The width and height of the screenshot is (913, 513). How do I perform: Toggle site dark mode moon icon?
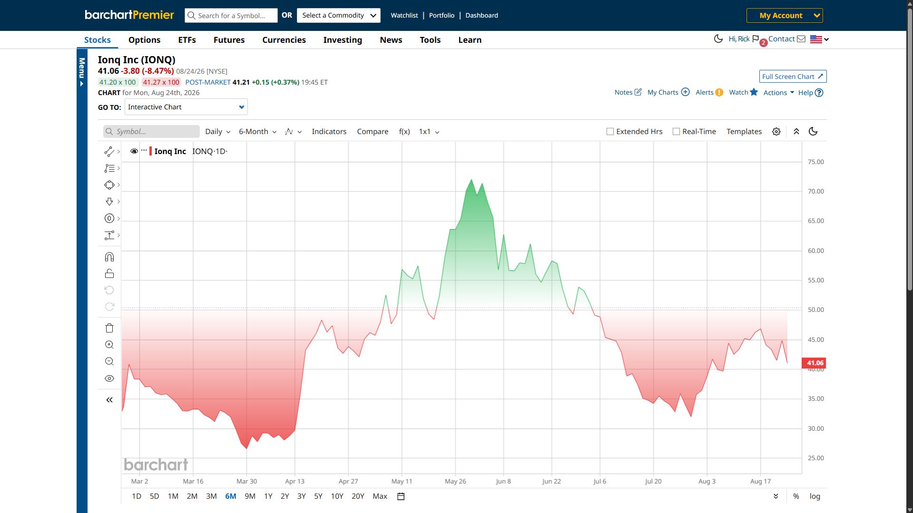[718, 39]
